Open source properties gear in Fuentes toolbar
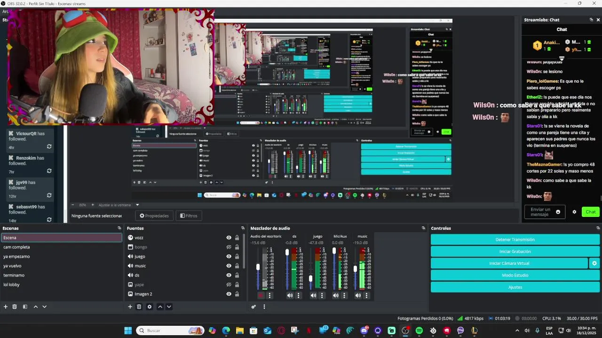The width and height of the screenshot is (602, 338). [x=150, y=307]
